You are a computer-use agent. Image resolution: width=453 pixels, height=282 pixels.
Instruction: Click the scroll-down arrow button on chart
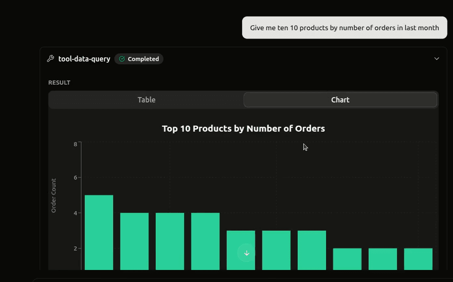tap(247, 253)
